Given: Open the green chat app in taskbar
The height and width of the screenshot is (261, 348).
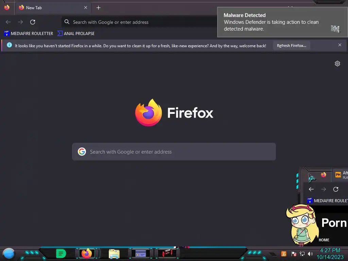Looking at the screenshot, I should [x=61, y=254].
